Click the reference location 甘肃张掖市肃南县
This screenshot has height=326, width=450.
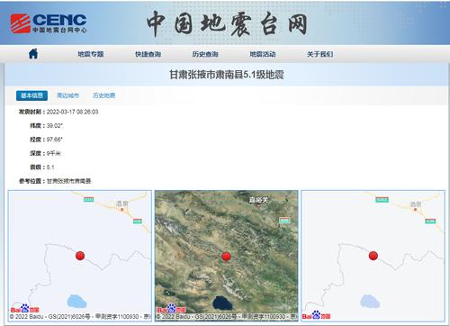tap(68, 181)
